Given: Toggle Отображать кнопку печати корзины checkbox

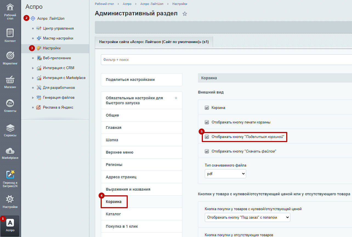Looking at the screenshot, I should (207, 122).
